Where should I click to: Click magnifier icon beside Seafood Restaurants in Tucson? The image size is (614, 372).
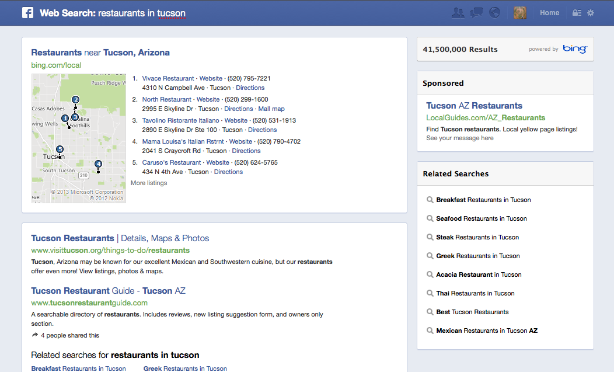[x=430, y=219]
